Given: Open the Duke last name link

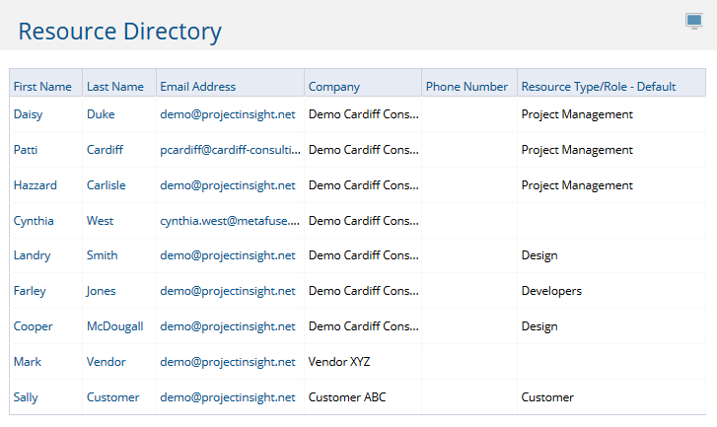Looking at the screenshot, I should pos(101,114).
